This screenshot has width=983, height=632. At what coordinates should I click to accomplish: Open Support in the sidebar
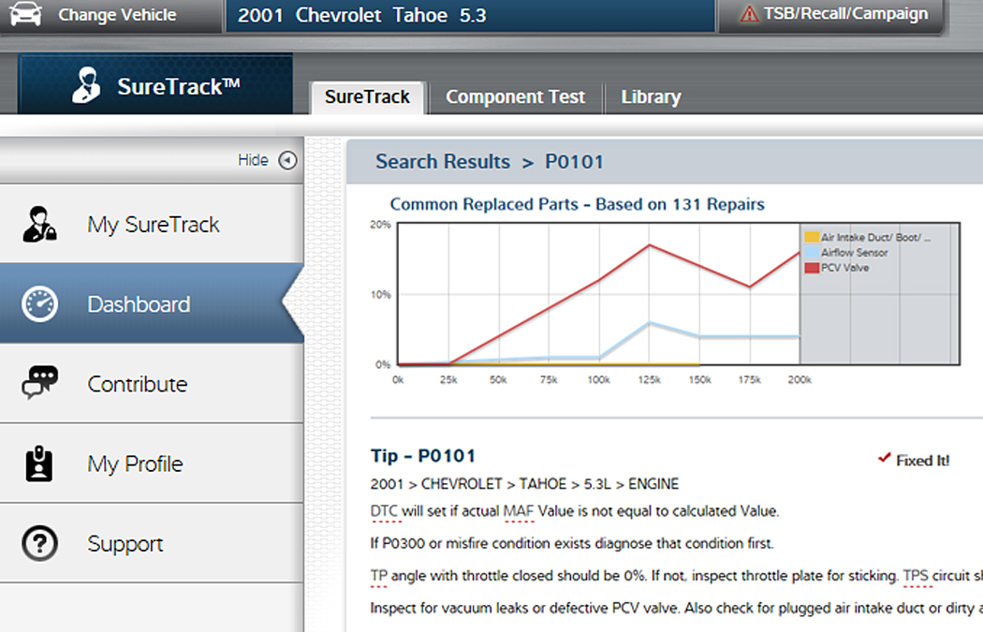coord(152,543)
